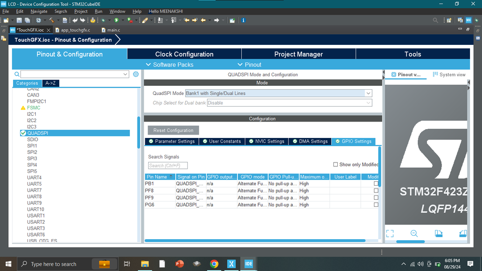Expand the Pinout menu
Viewport: 482px width, 271px height.
[x=249, y=65]
